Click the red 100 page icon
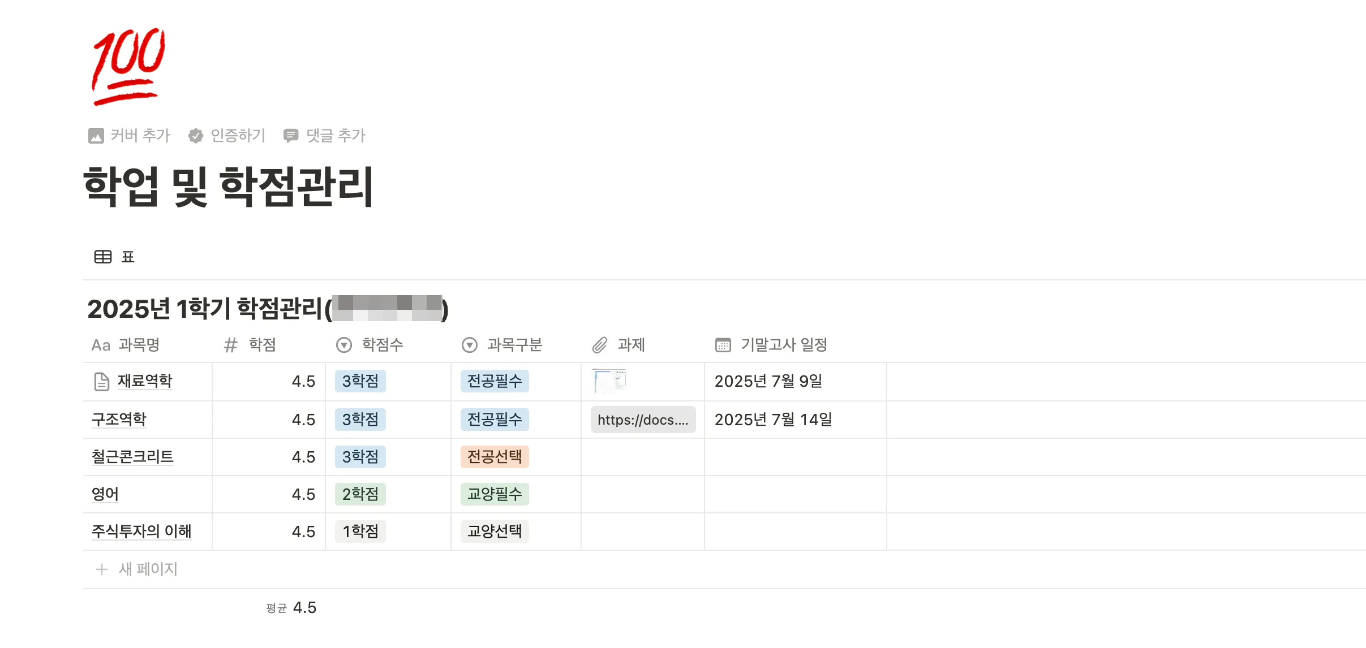 128,67
